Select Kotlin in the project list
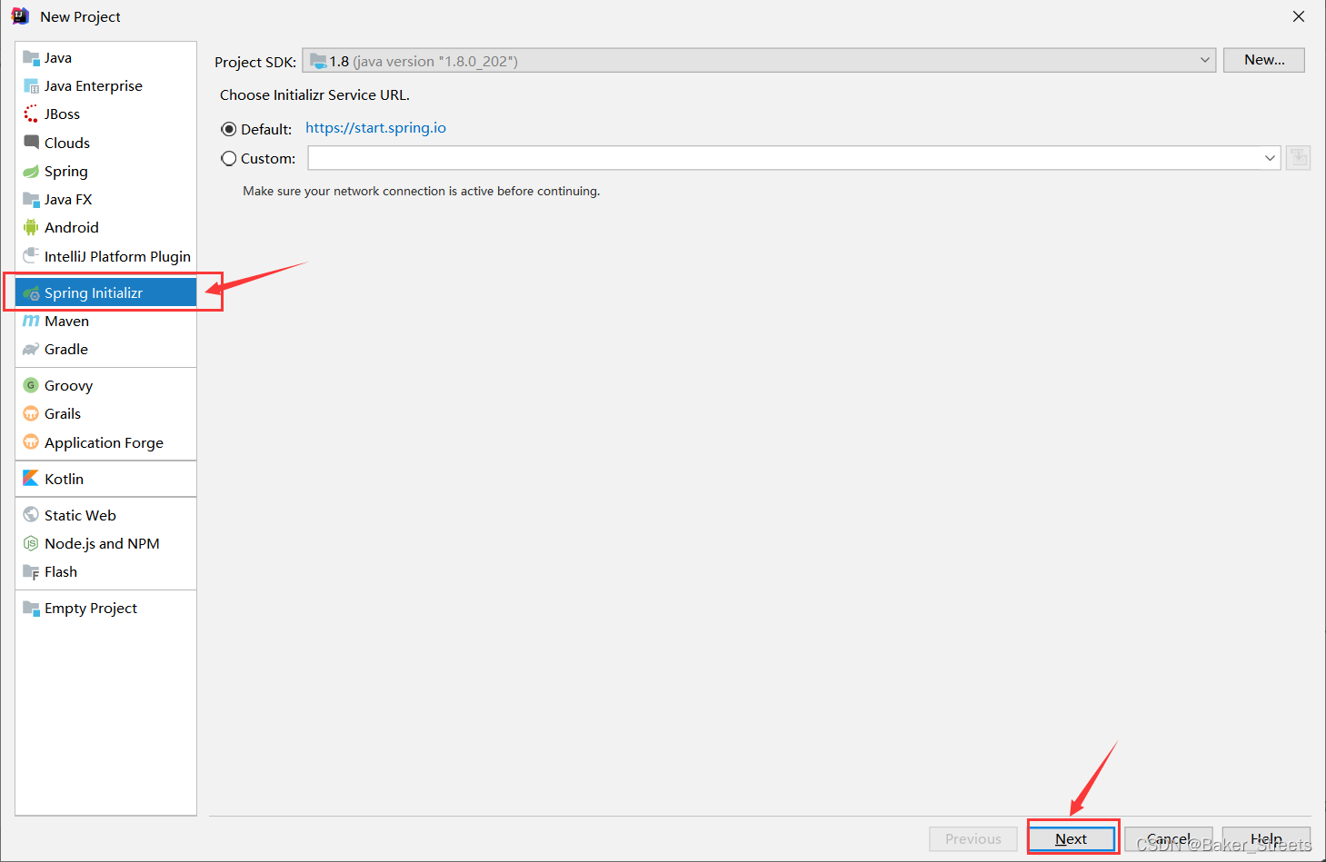Screen dimensions: 1326x862 coord(105,479)
